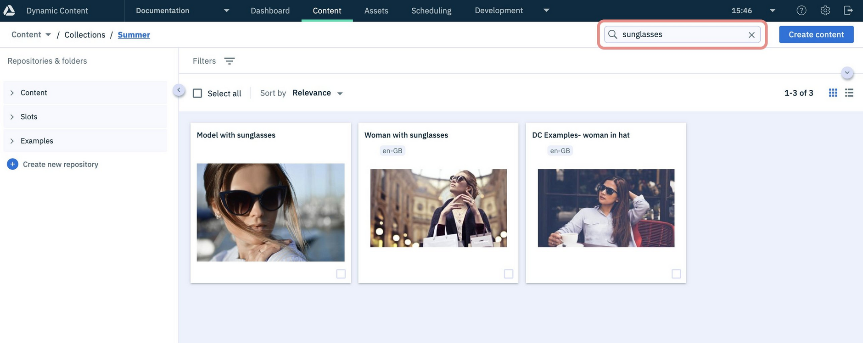Open the Filters icon
This screenshot has width=863, height=343.
pos(230,61)
